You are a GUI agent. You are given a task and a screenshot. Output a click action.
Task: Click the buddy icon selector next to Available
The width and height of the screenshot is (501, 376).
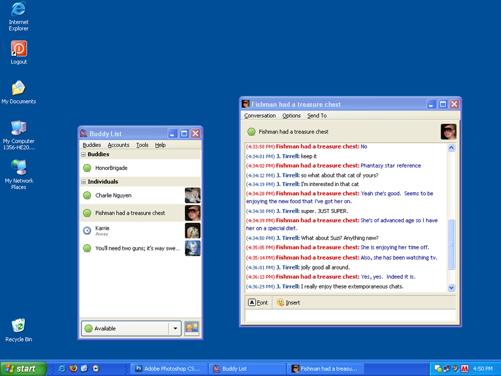tap(192, 328)
